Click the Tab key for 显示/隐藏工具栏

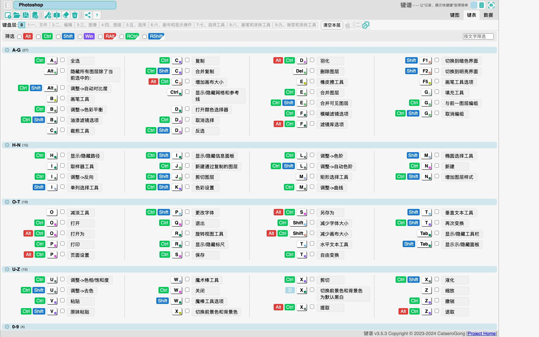424,234
